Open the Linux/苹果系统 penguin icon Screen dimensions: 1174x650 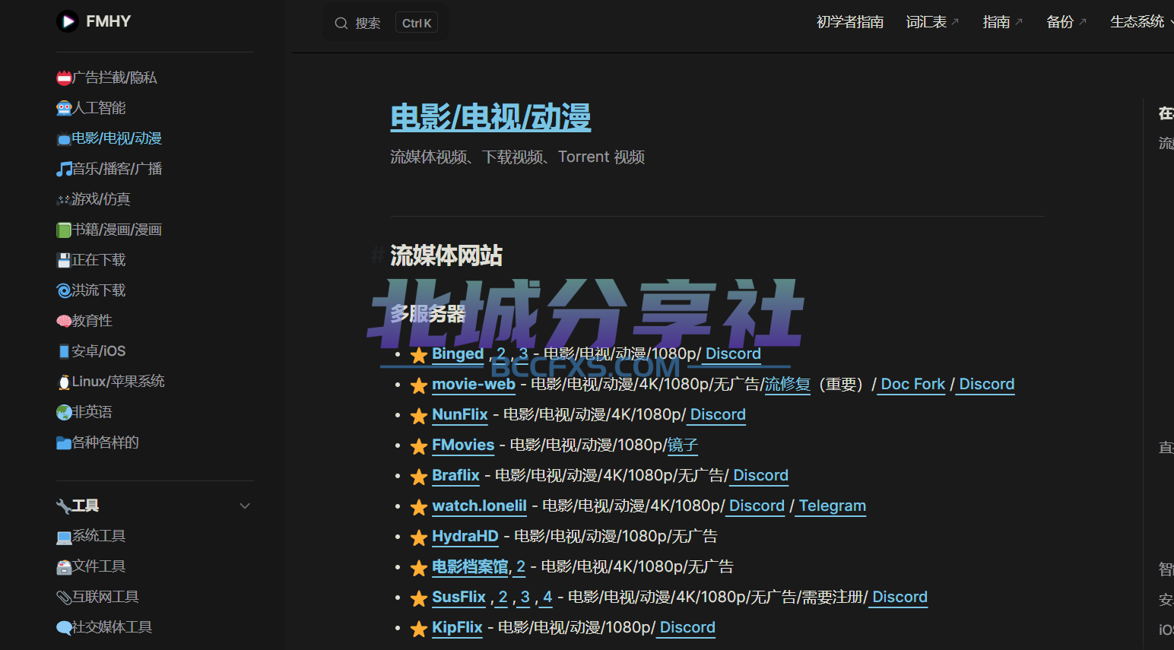pyautogui.click(x=64, y=382)
